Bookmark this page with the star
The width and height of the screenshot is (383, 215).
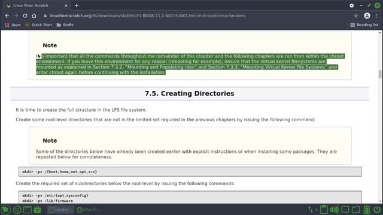click(356, 16)
